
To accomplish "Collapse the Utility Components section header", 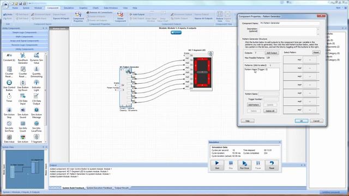I will (25, 49).
